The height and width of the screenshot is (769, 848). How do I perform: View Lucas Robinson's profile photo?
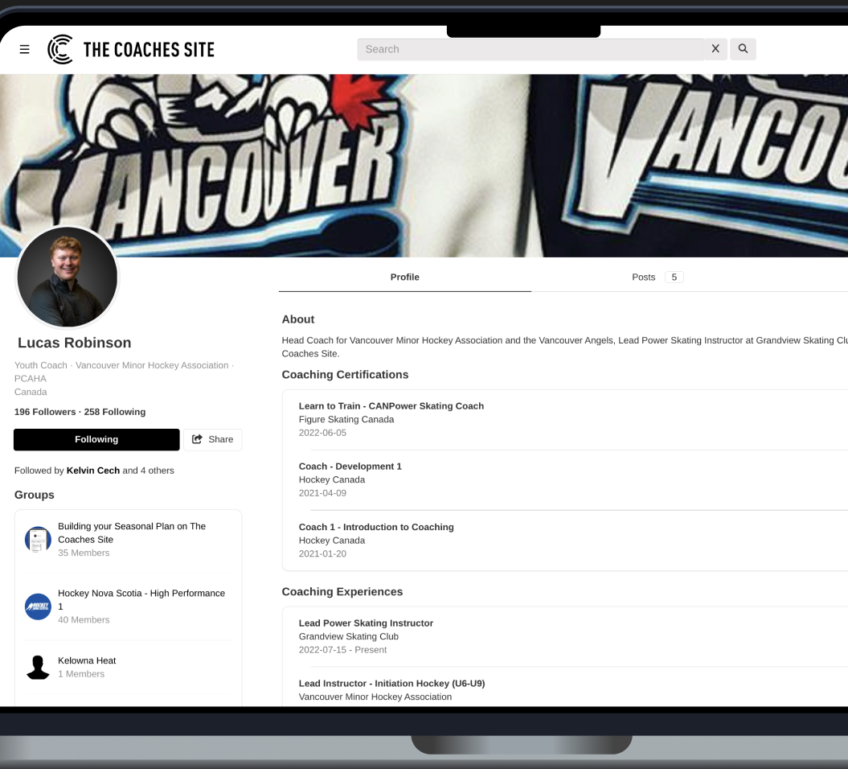pyautogui.click(x=67, y=277)
